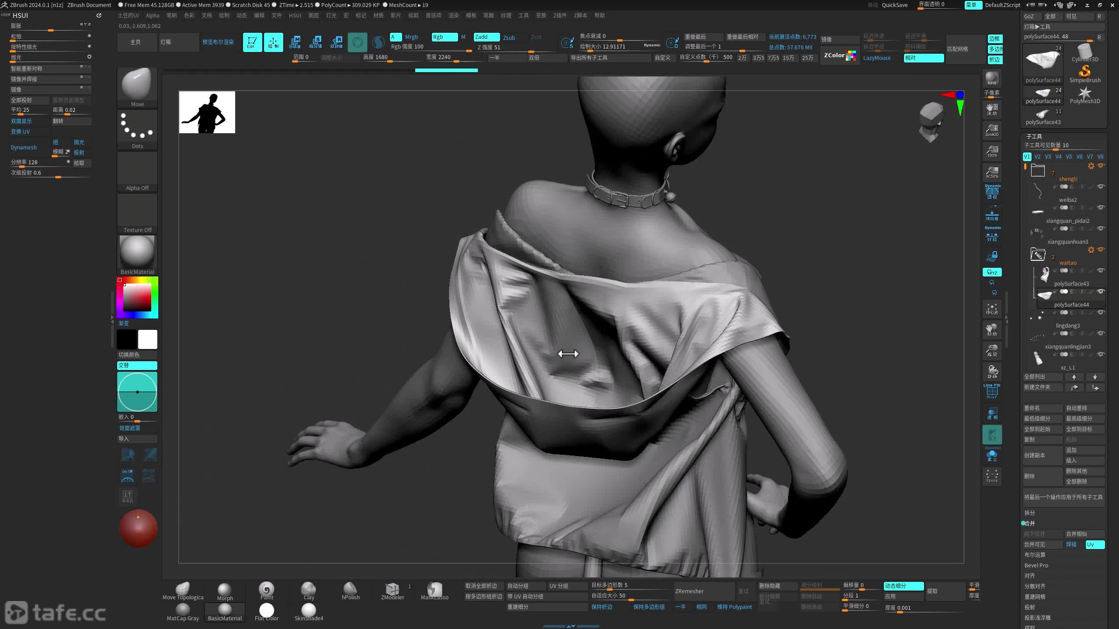Viewport: 1119px width, 629px height.
Task: Collapse the waitao folder icon
Action: pos(1038,254)
